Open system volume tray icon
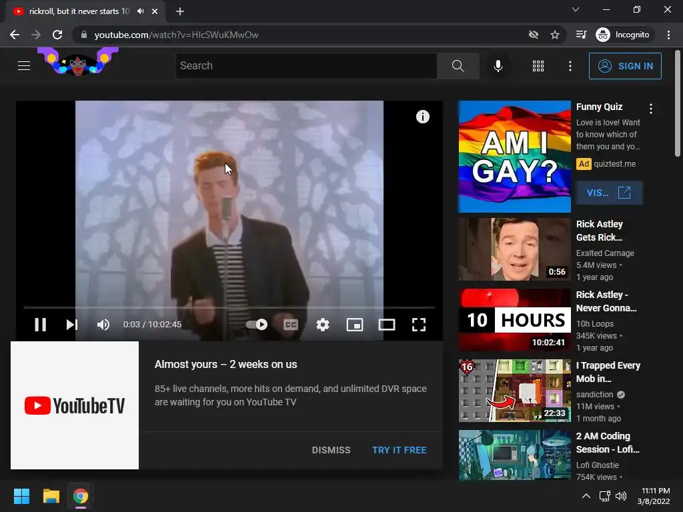This screenshot has height=512, width=683. [621, 496]
